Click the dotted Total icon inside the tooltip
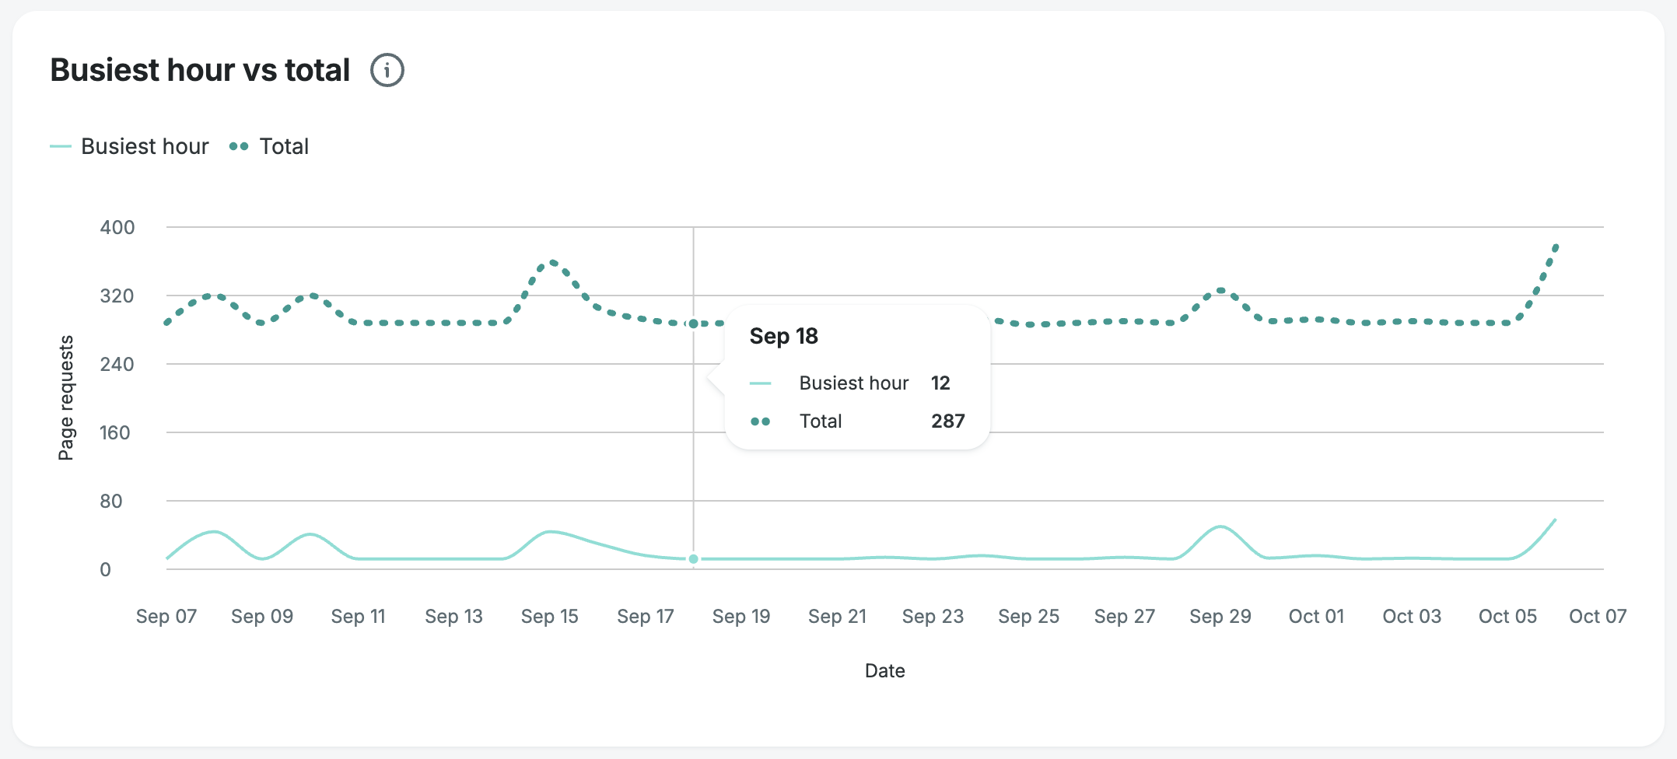Viewport: 1677px width, 759px height. (x=760, y=421)
